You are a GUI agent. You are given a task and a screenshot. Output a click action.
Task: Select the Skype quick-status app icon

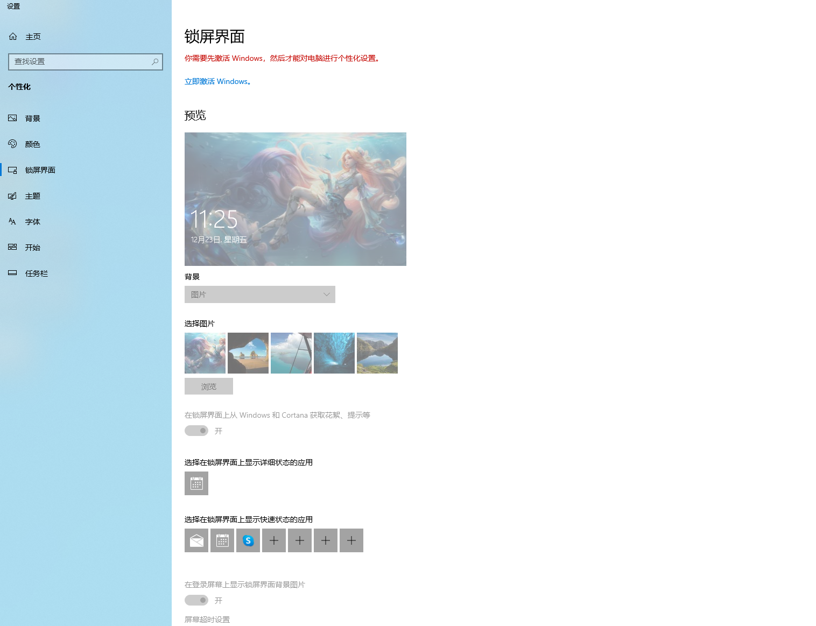tap(248, 540)
